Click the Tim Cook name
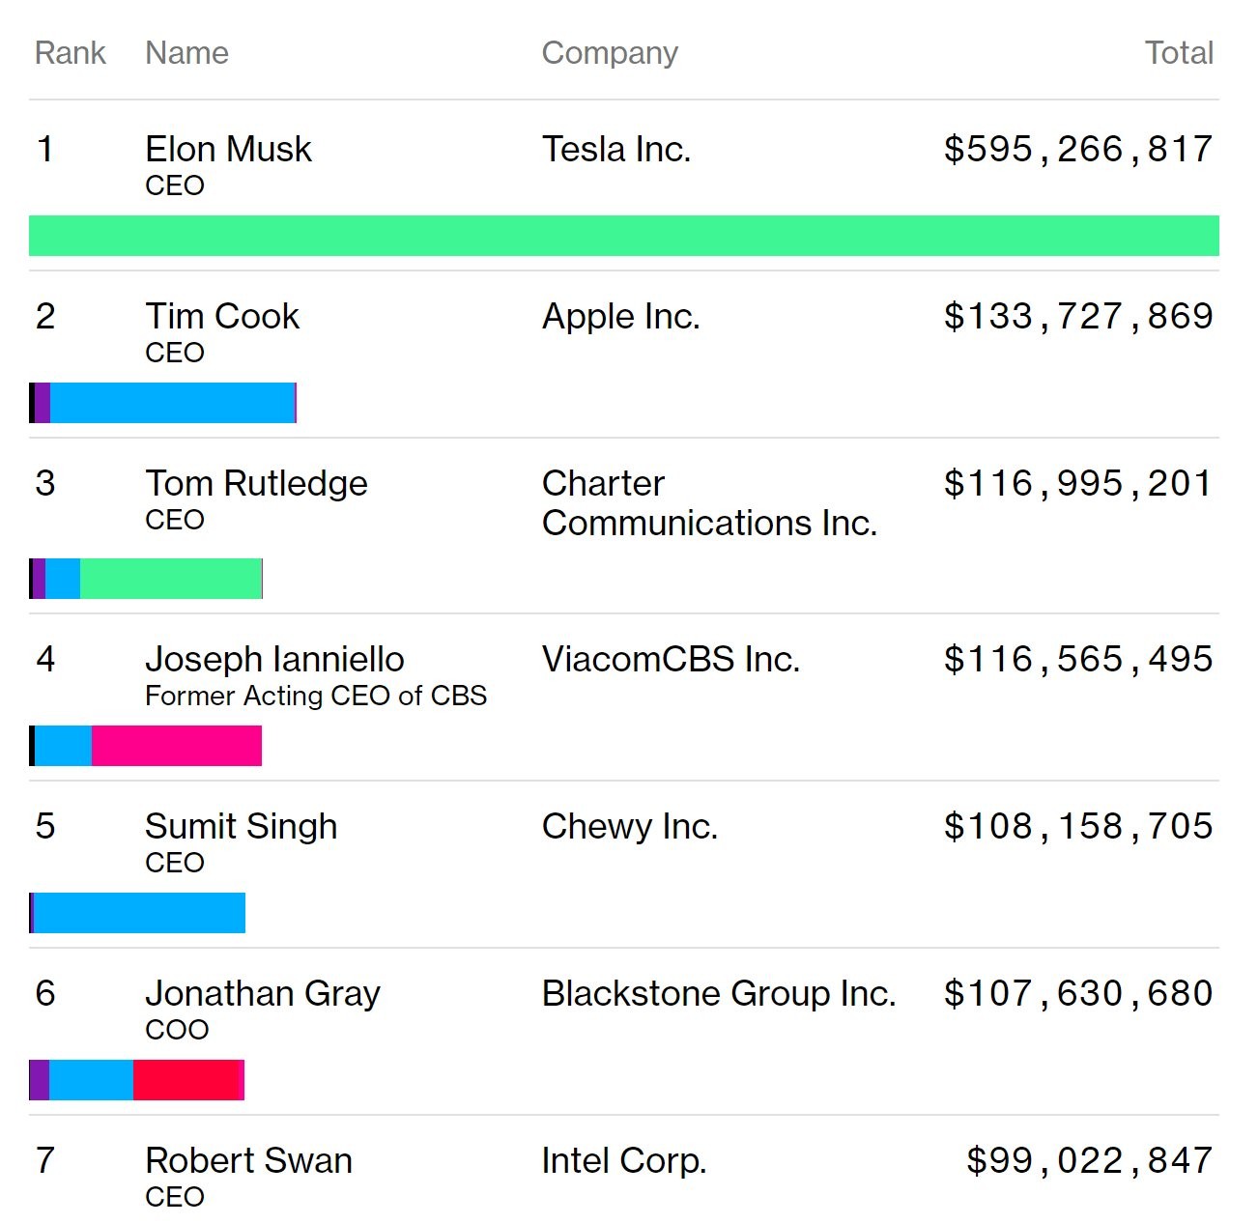Screen dimensions: 1258x1224 coord(222,317)
